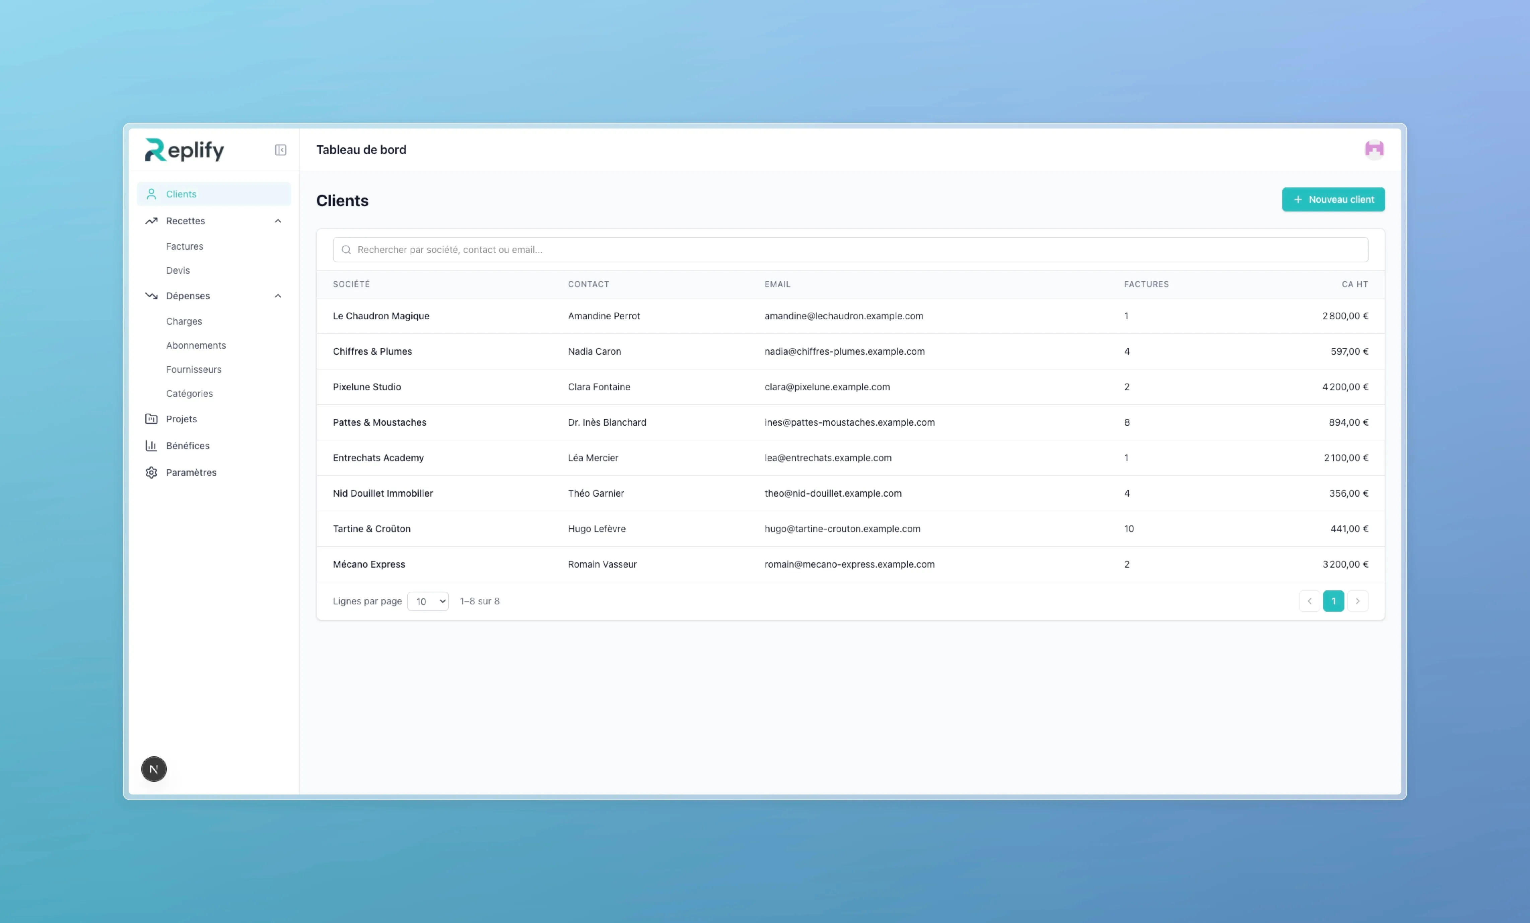The height and width of the screenshot is (923, 1530).
Task: Click the Replify logo
Action: point(185,150)
